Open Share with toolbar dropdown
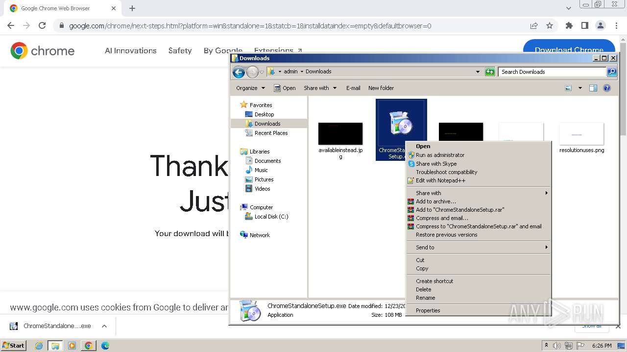627x352 pixels. pyautogui.click(x=320, y=88)
